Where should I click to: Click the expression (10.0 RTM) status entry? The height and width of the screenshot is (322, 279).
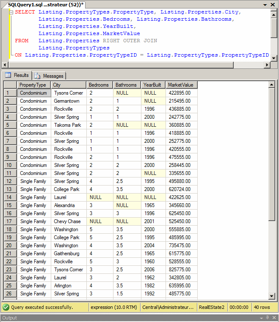coord(114,307)
